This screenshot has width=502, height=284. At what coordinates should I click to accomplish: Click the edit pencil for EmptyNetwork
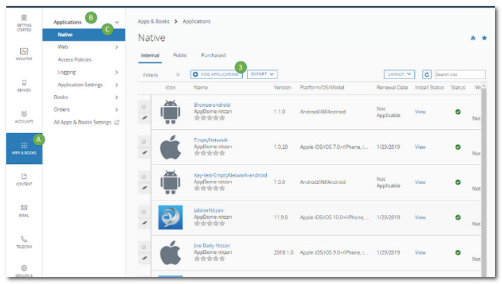pos(144,153)
